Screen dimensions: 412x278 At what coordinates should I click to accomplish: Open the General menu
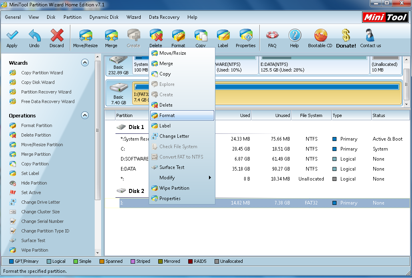(x=13, y=17)
